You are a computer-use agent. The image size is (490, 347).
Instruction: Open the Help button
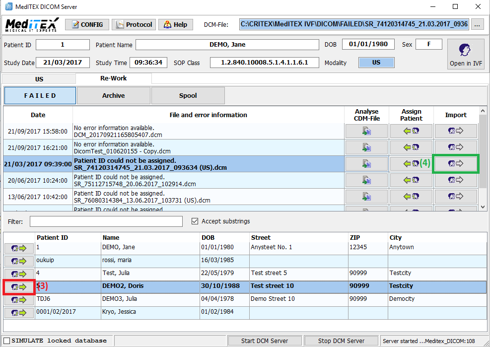(x=176, y=24)
